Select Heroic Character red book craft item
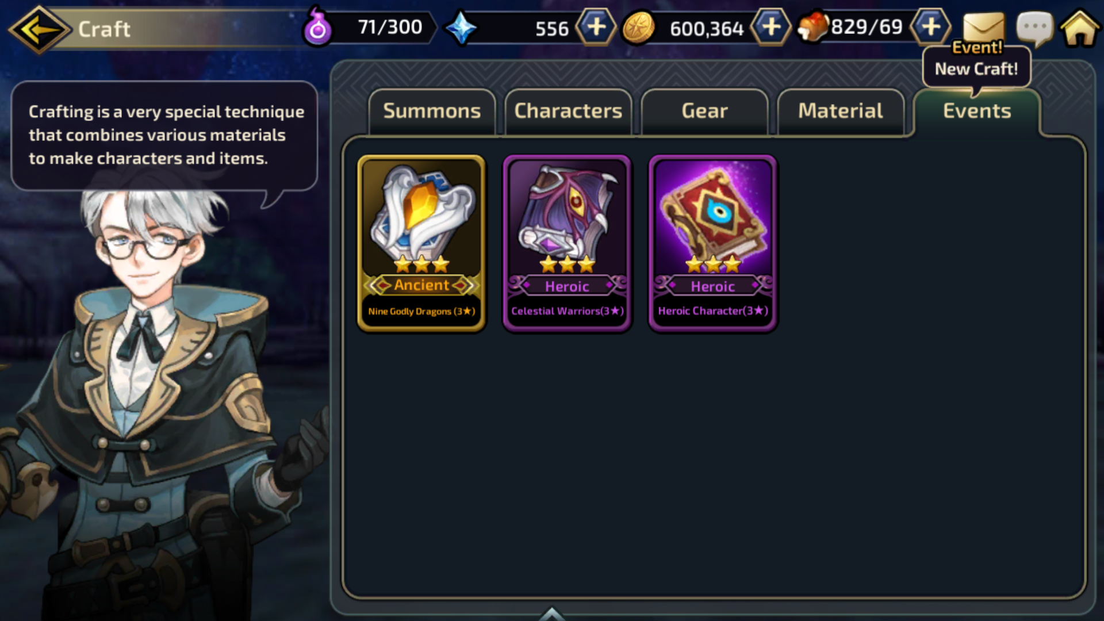 pyautogui.click(x=713, y=243)
